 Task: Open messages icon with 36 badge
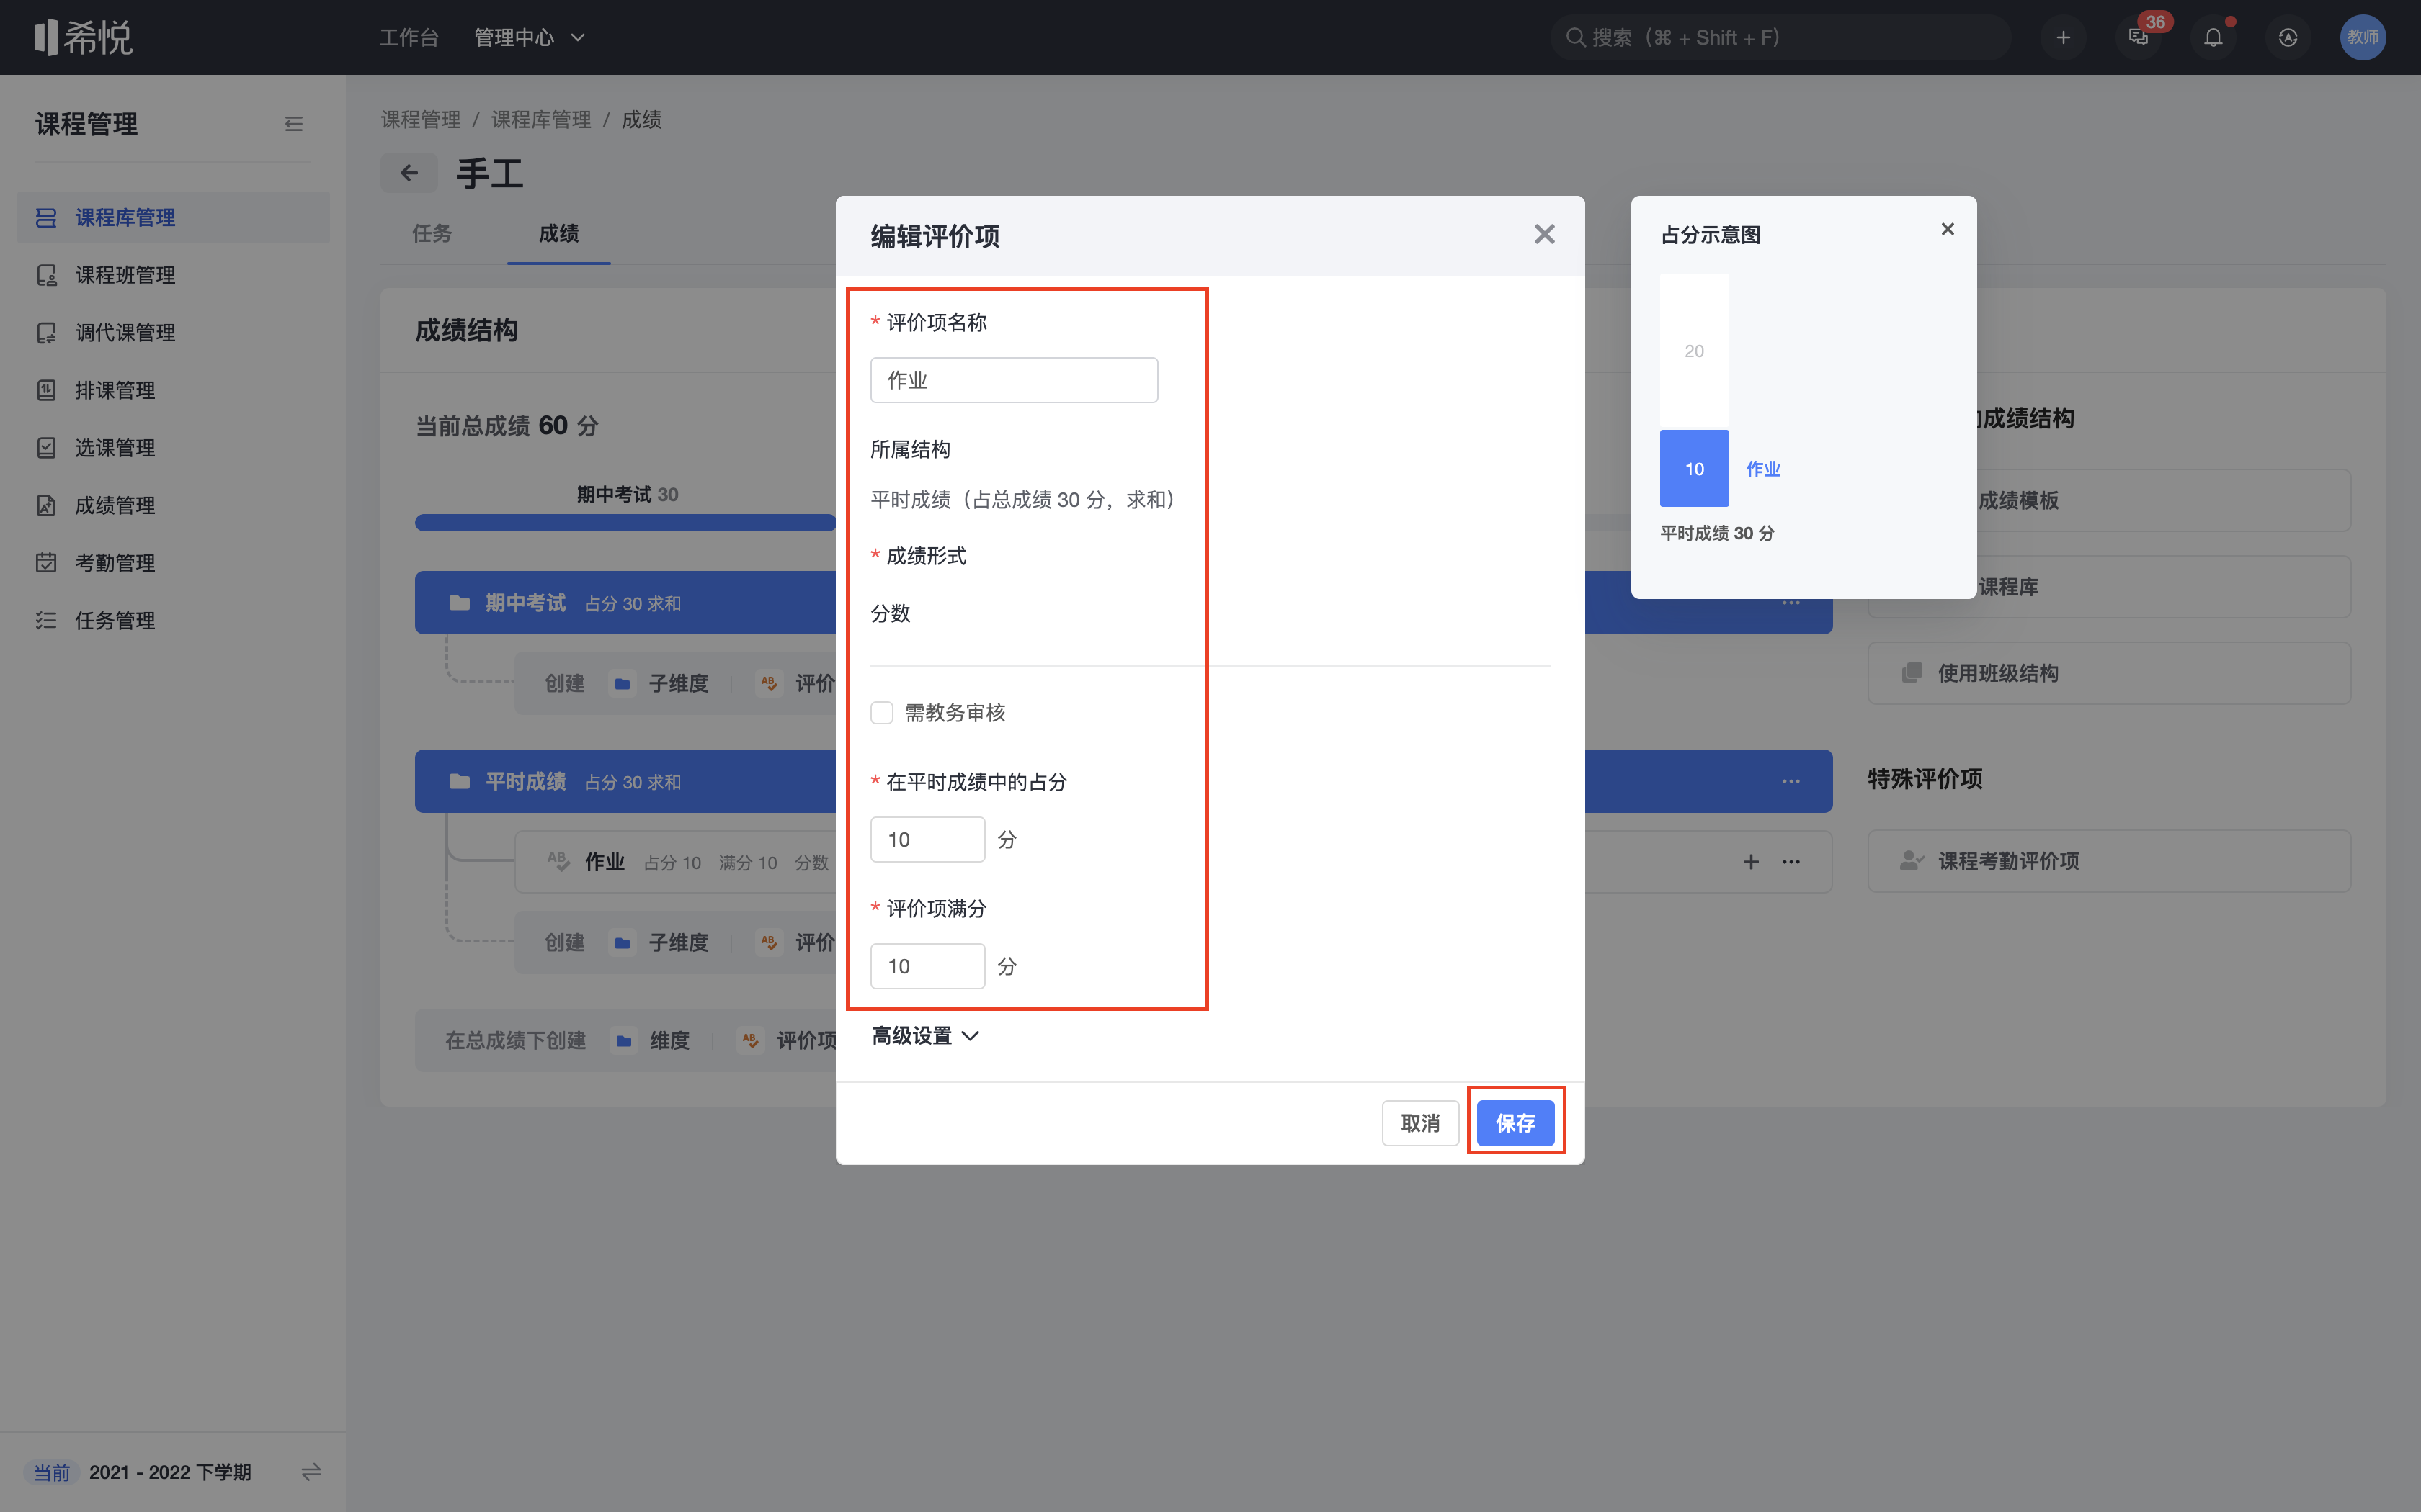pyautogui.click(x=2138, y=37)
